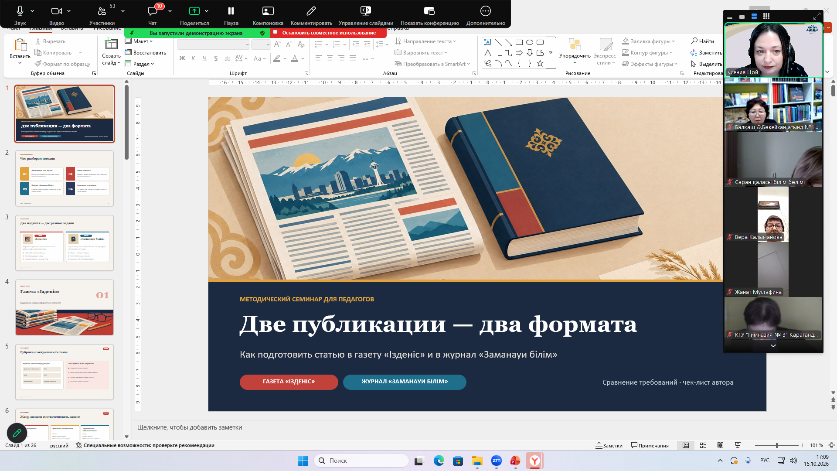Click the notes field Щелкните, чтобы добавить заметки
837x471 pixels.
[190, 427]
